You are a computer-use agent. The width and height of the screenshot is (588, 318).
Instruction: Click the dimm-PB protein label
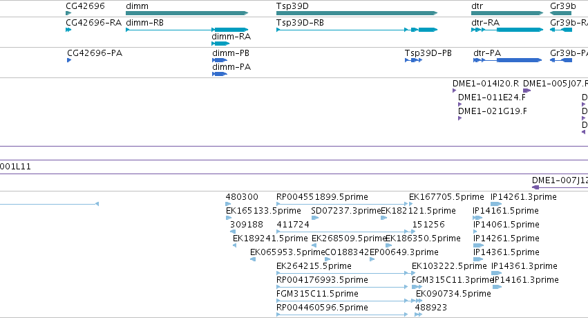231,53
